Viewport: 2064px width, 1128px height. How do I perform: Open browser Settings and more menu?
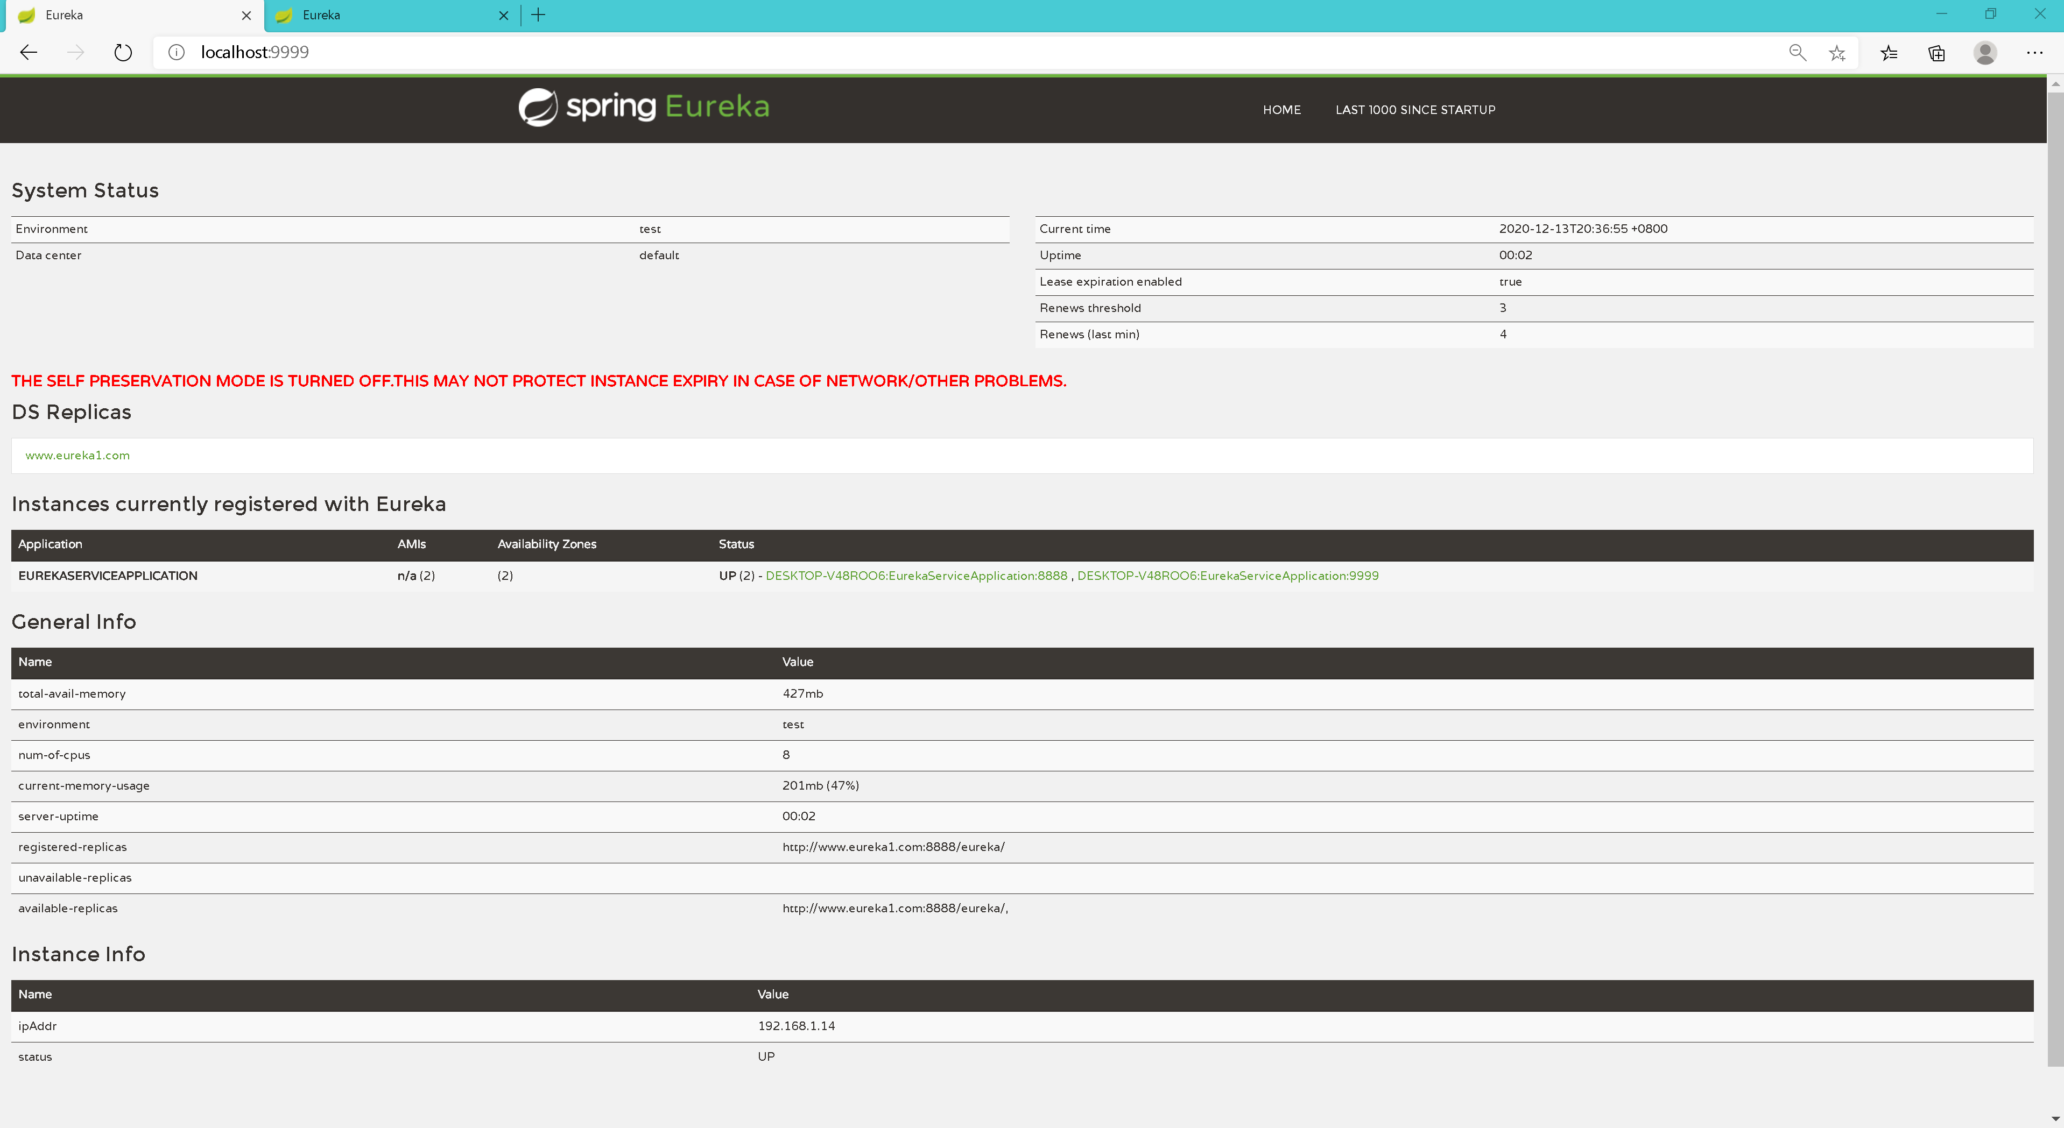point(2034,53)
